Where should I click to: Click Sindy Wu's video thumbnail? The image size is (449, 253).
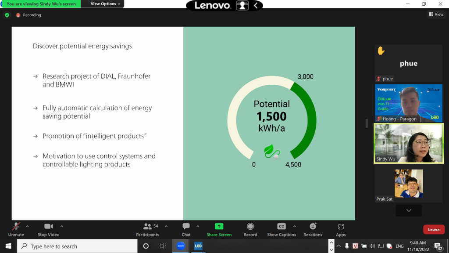[408, 143]
